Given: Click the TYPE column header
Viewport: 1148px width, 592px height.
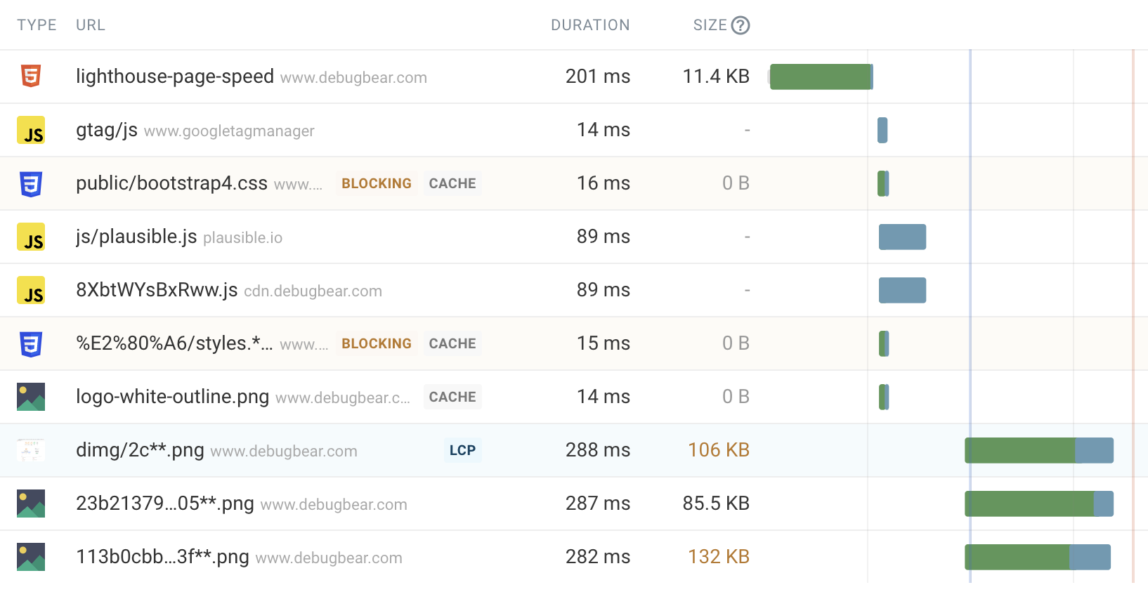Looking at the screenshot, I should (37, 25).
